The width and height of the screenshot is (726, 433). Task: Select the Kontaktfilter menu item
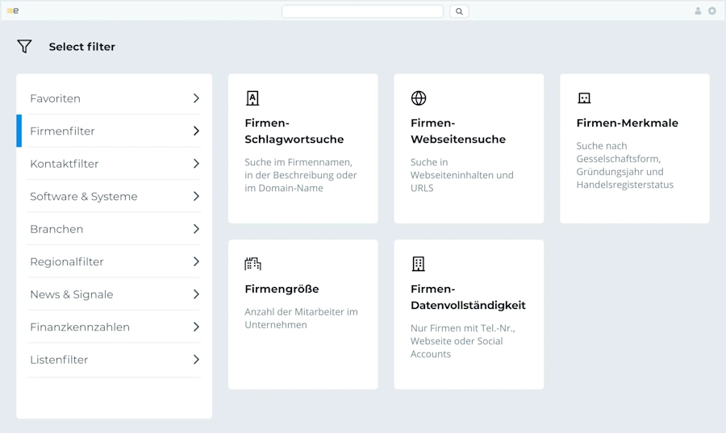click(x=114, y=164)
